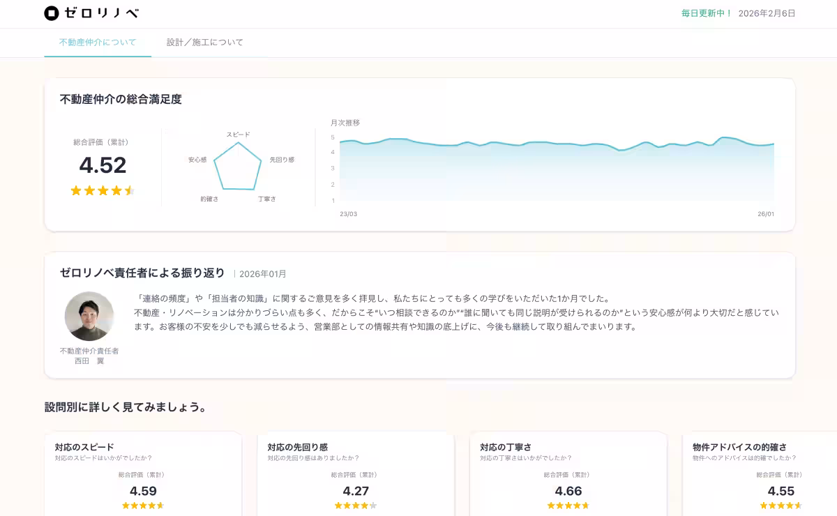Screen dimensions: 837x516
Task: Click the star rating under 対応の丁寧さ
Action: [568, 506]
